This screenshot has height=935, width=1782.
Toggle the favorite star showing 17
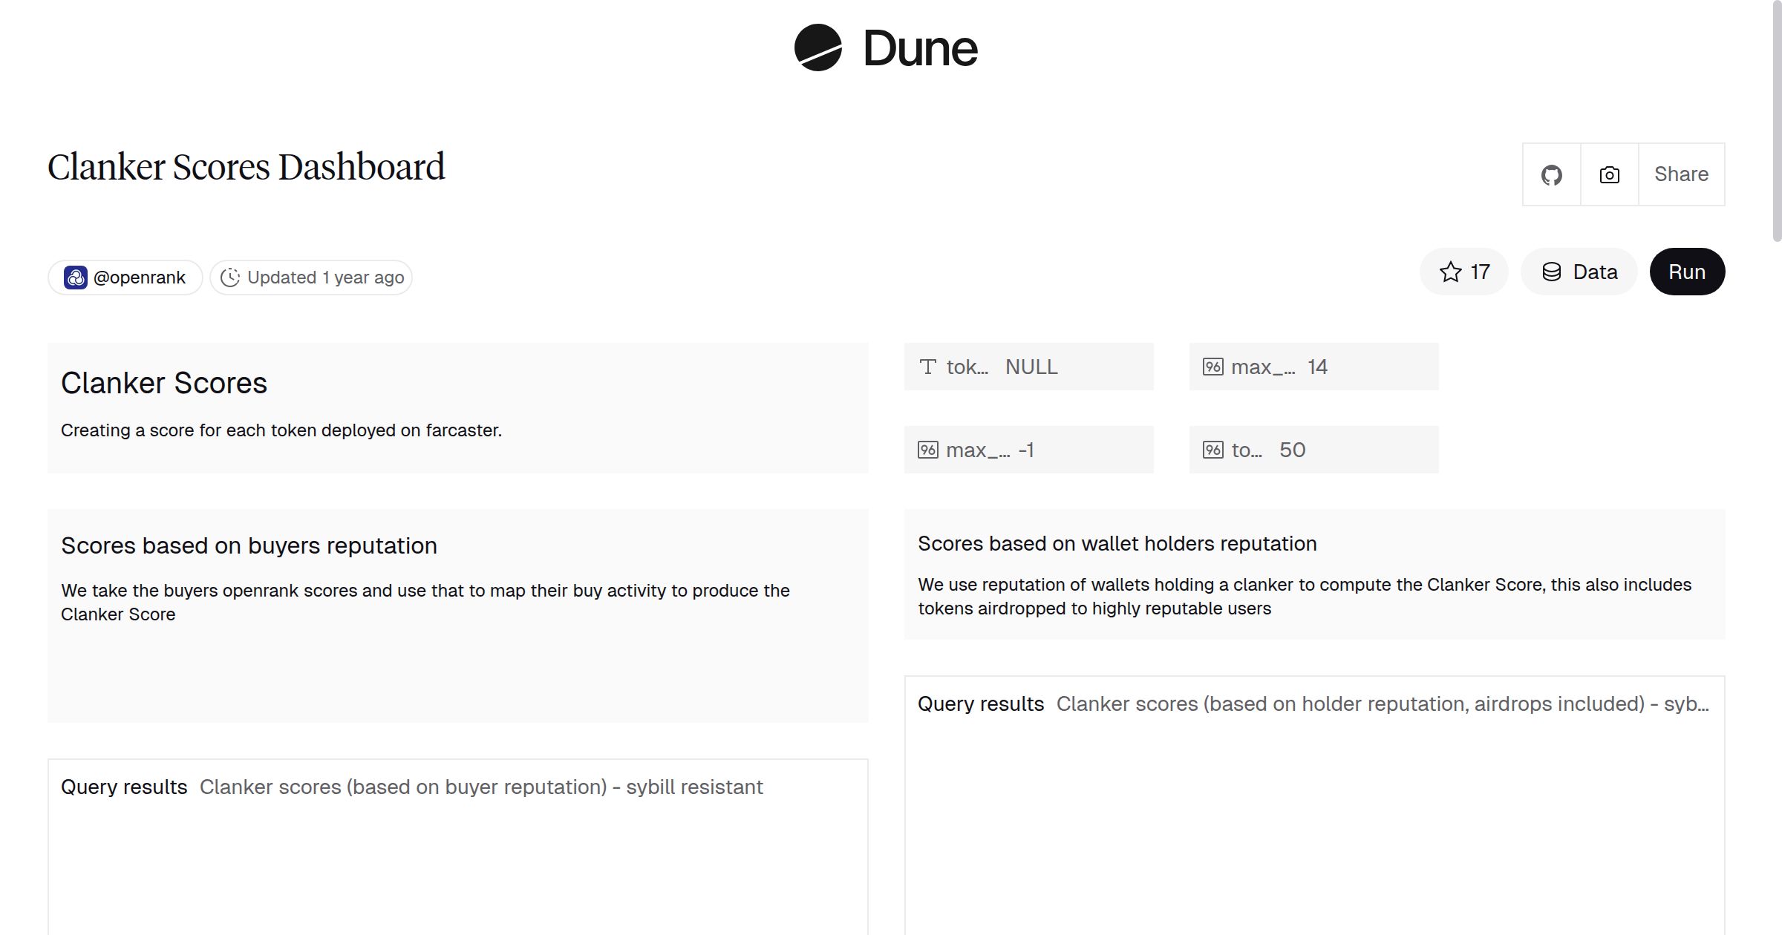1462,272
